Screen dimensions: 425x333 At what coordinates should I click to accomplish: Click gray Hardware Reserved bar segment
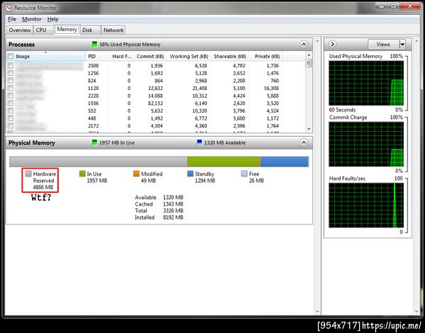click(98, 162)
